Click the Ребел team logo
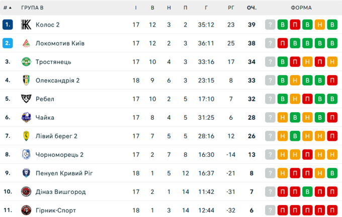Image resolution: width=342 pixels, height=217 pixels. point(26,99)
